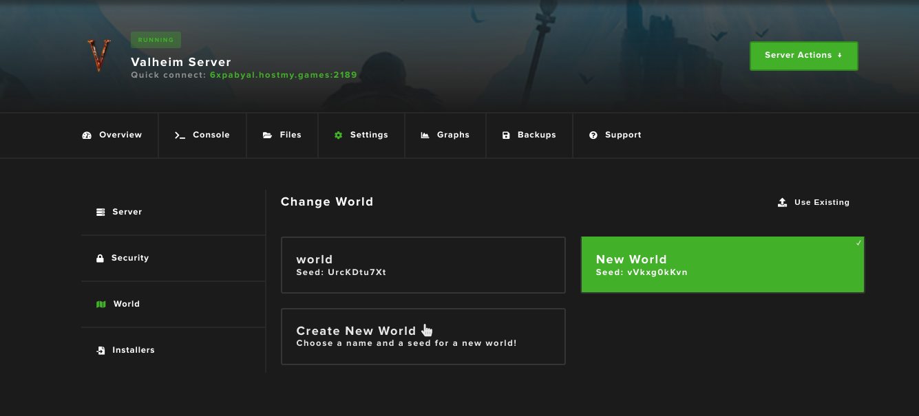919x416 pixels.
Task: Click seed text vVkxg0kKvn
Action: [x=657, y=272]
